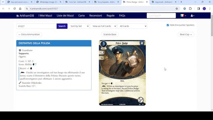This screenshot has width=213, height=120.
Task: Reload the current page
Action: point(15,9)
